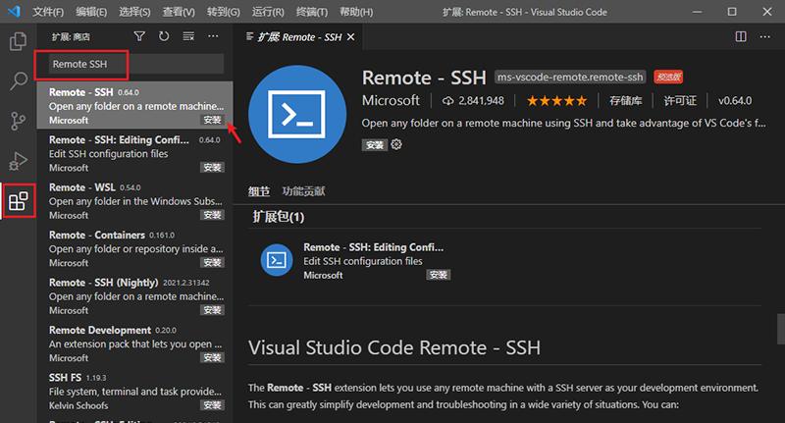
Task: Select Remote - SSH (Nightly) list entry
Action: 135,295
